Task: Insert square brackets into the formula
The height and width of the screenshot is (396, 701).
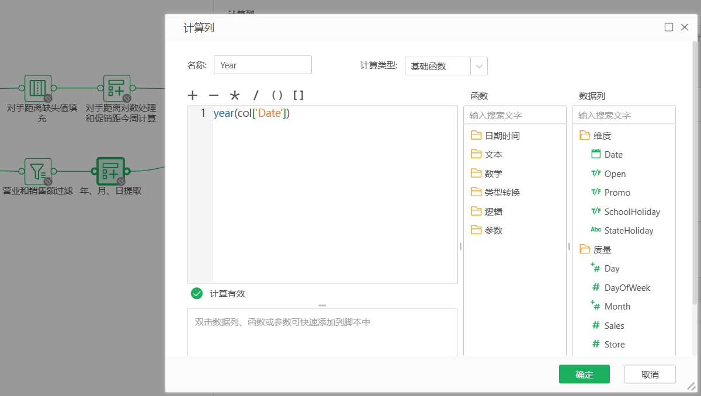Action: click(298, 96)
